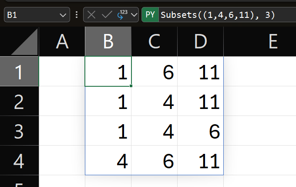Select row 4 header
This screenshot has width=296, height=187.
click(x=19, y=160)
